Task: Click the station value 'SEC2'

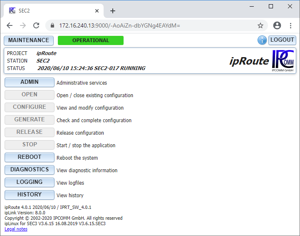Action: click(43, 61)
